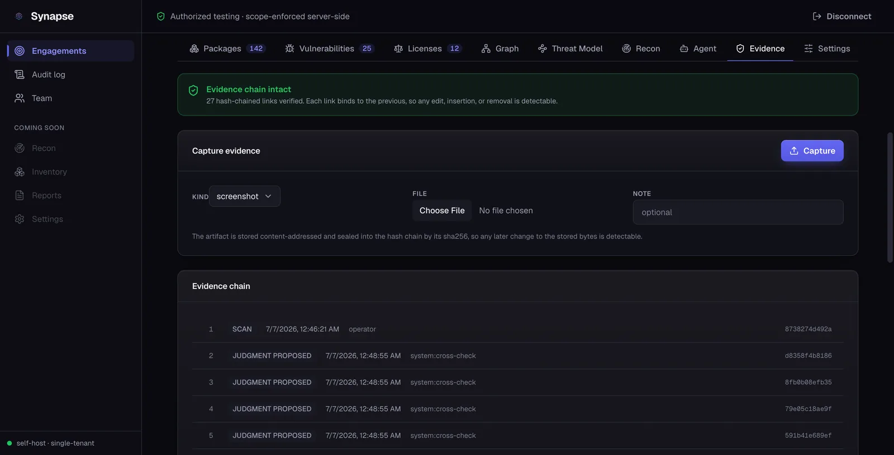
Task: Click the Audit log icon in sidebar
Action: click(x=20, y=74)
